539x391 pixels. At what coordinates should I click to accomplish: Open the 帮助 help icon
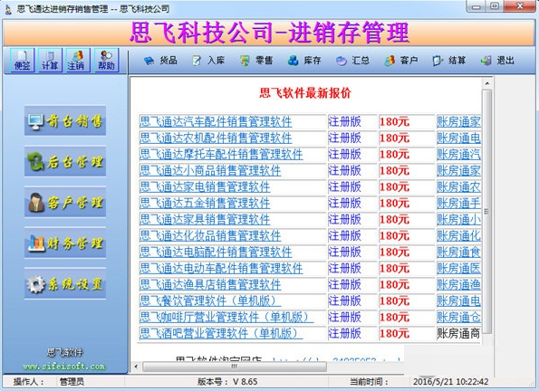coord(107,60)
